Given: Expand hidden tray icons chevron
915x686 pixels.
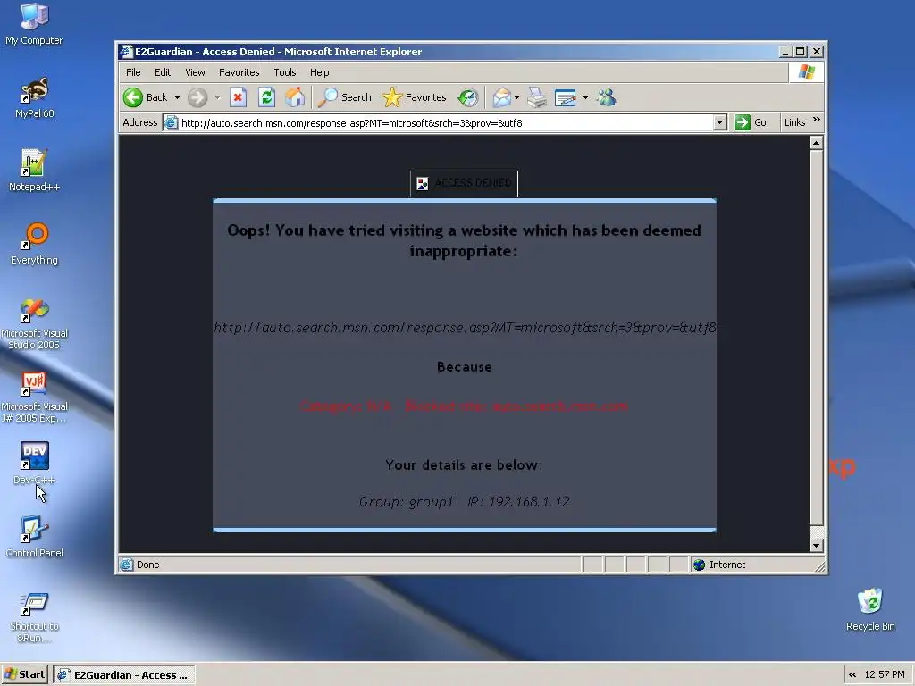Looking at the screenshot, I should coord(852,675).
